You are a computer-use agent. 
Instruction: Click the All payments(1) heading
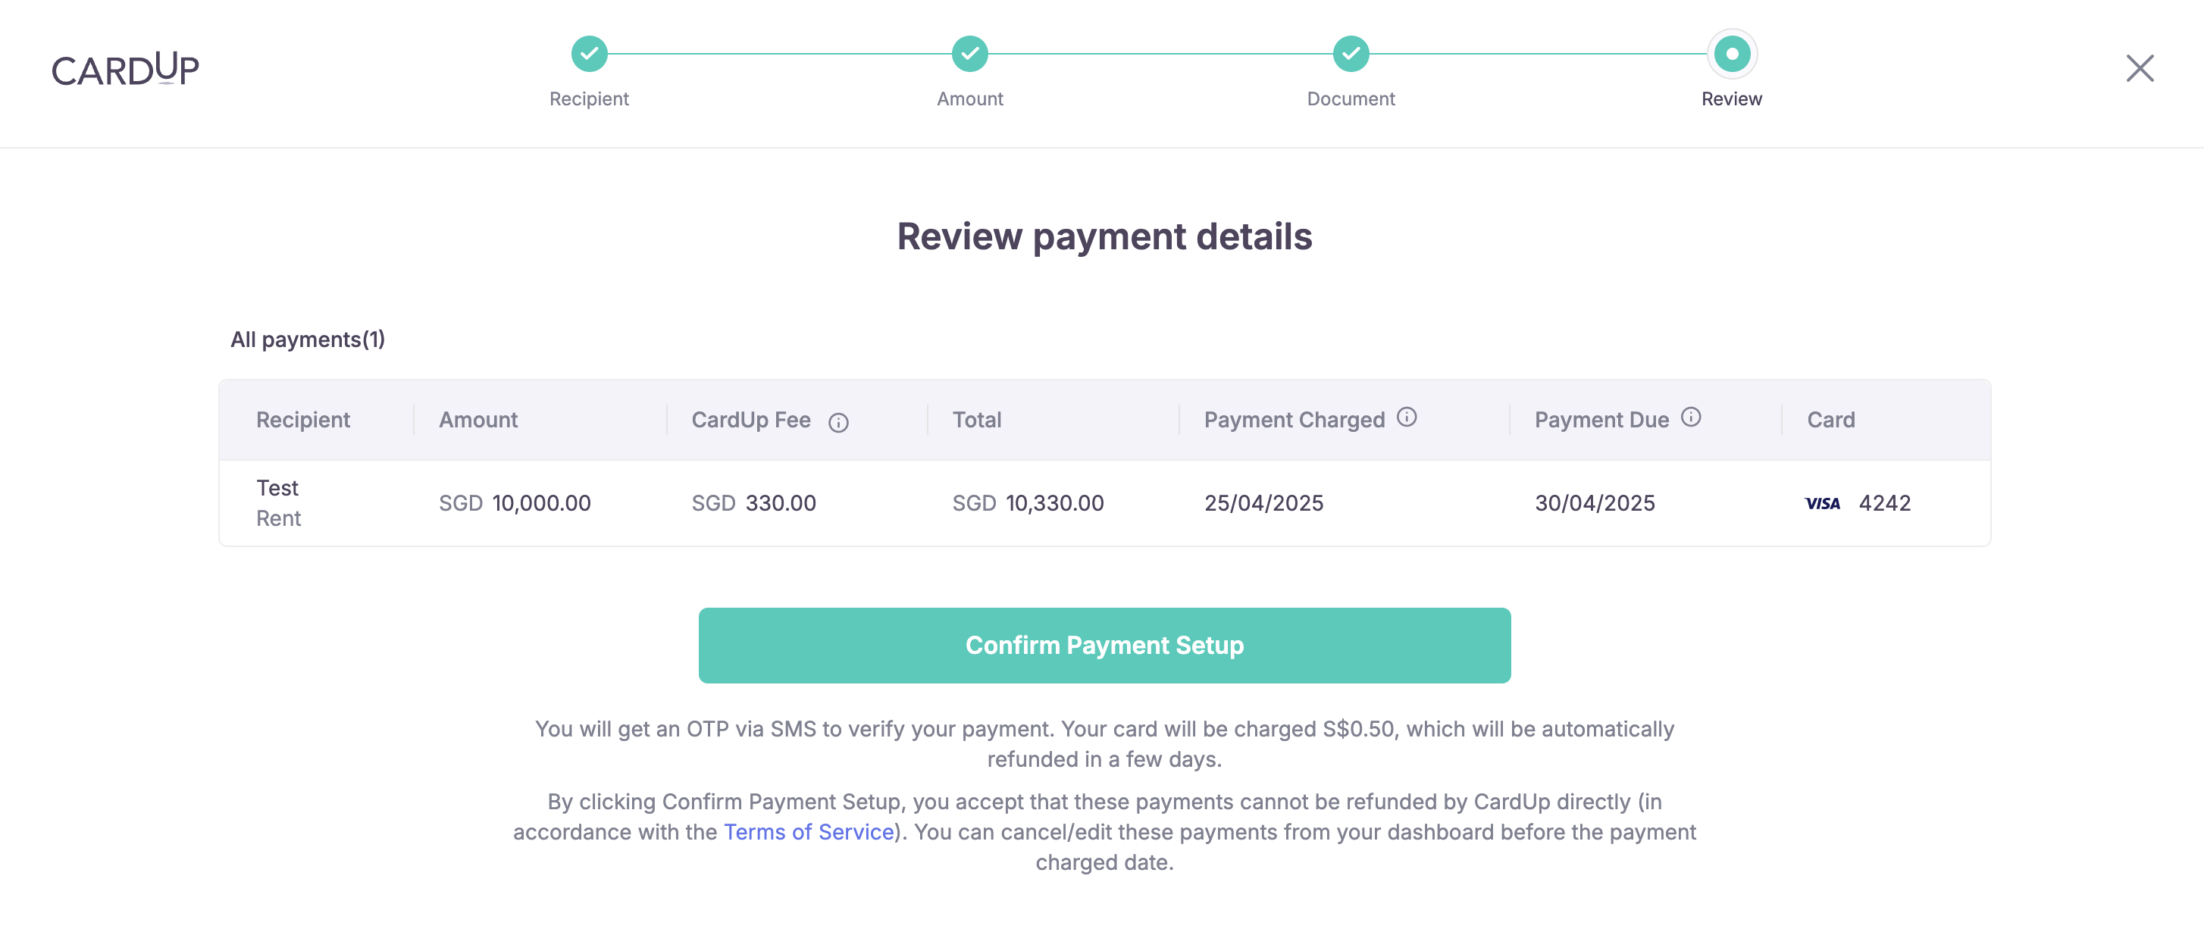tap(308, 340)
